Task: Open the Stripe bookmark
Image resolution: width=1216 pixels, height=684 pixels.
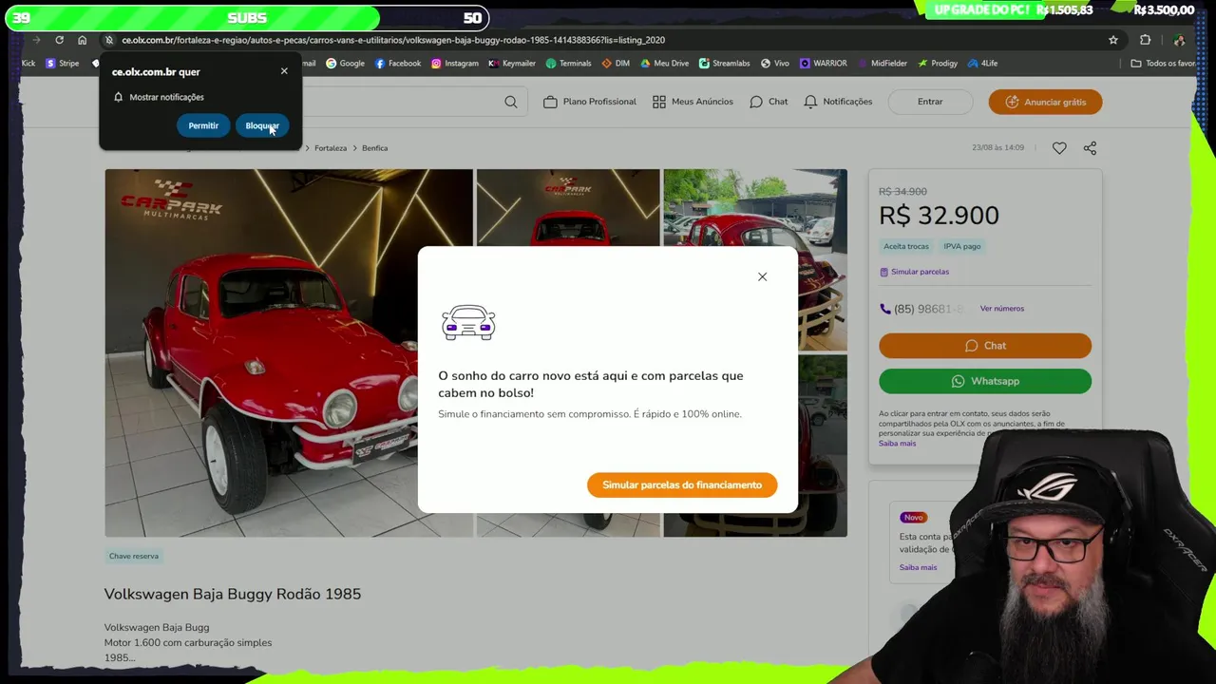Action: click(x=63, y=64)
